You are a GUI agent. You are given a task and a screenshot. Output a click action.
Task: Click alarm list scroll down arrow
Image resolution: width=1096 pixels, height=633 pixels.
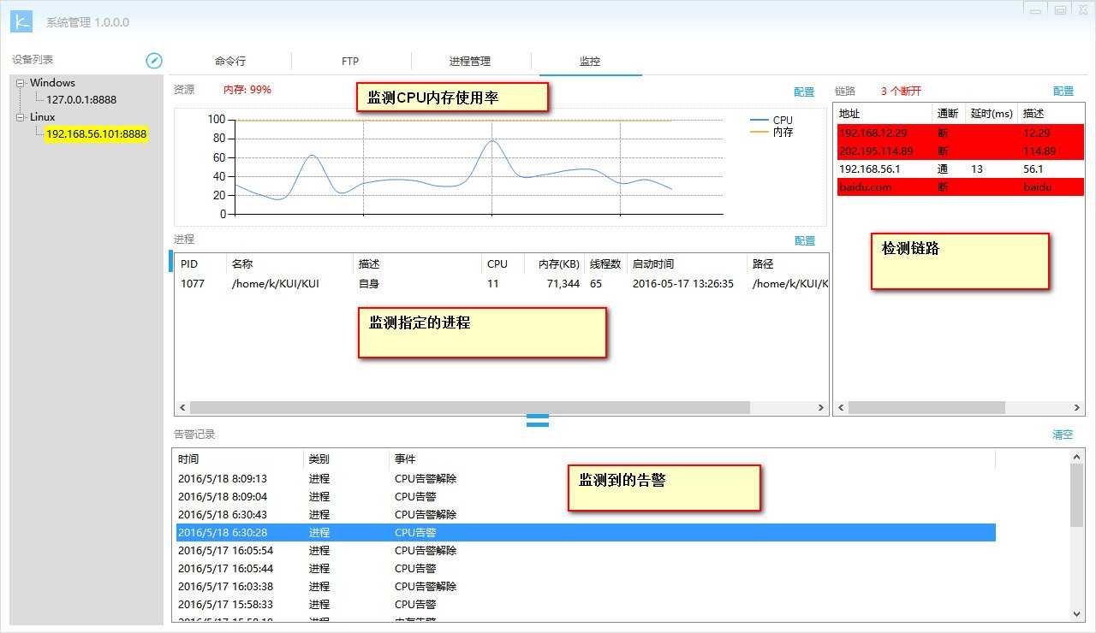(x=1077, y=614)
